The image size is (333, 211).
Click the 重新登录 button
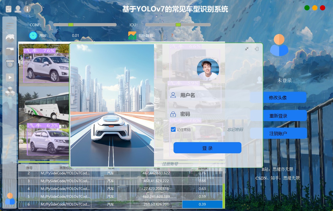[278, 116]
